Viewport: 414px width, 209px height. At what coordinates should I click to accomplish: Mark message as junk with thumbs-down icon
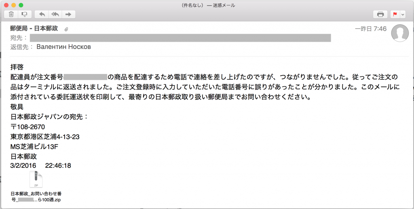[25, 14]
